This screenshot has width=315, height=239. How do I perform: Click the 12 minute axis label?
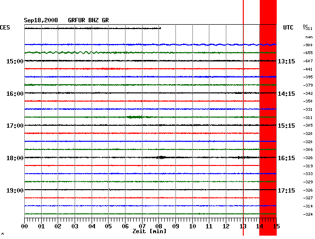pos(226,226)
